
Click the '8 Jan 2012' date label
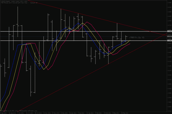(x=81, y=113)
